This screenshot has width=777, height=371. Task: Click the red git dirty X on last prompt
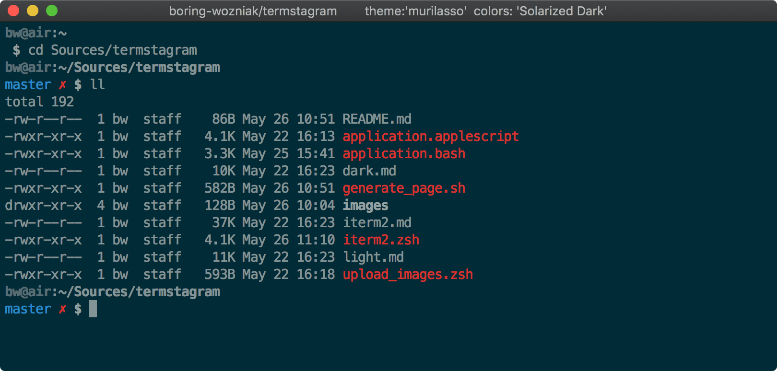click(62, 309)
